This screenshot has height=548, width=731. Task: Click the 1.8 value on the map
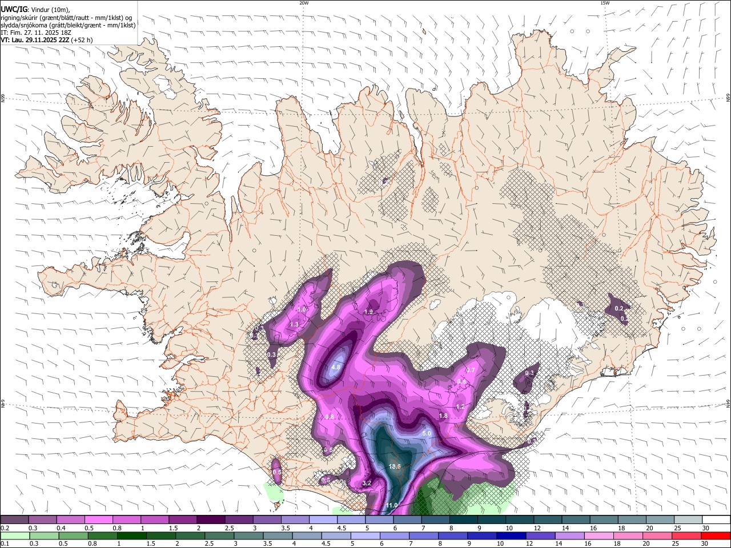[443, 416]
